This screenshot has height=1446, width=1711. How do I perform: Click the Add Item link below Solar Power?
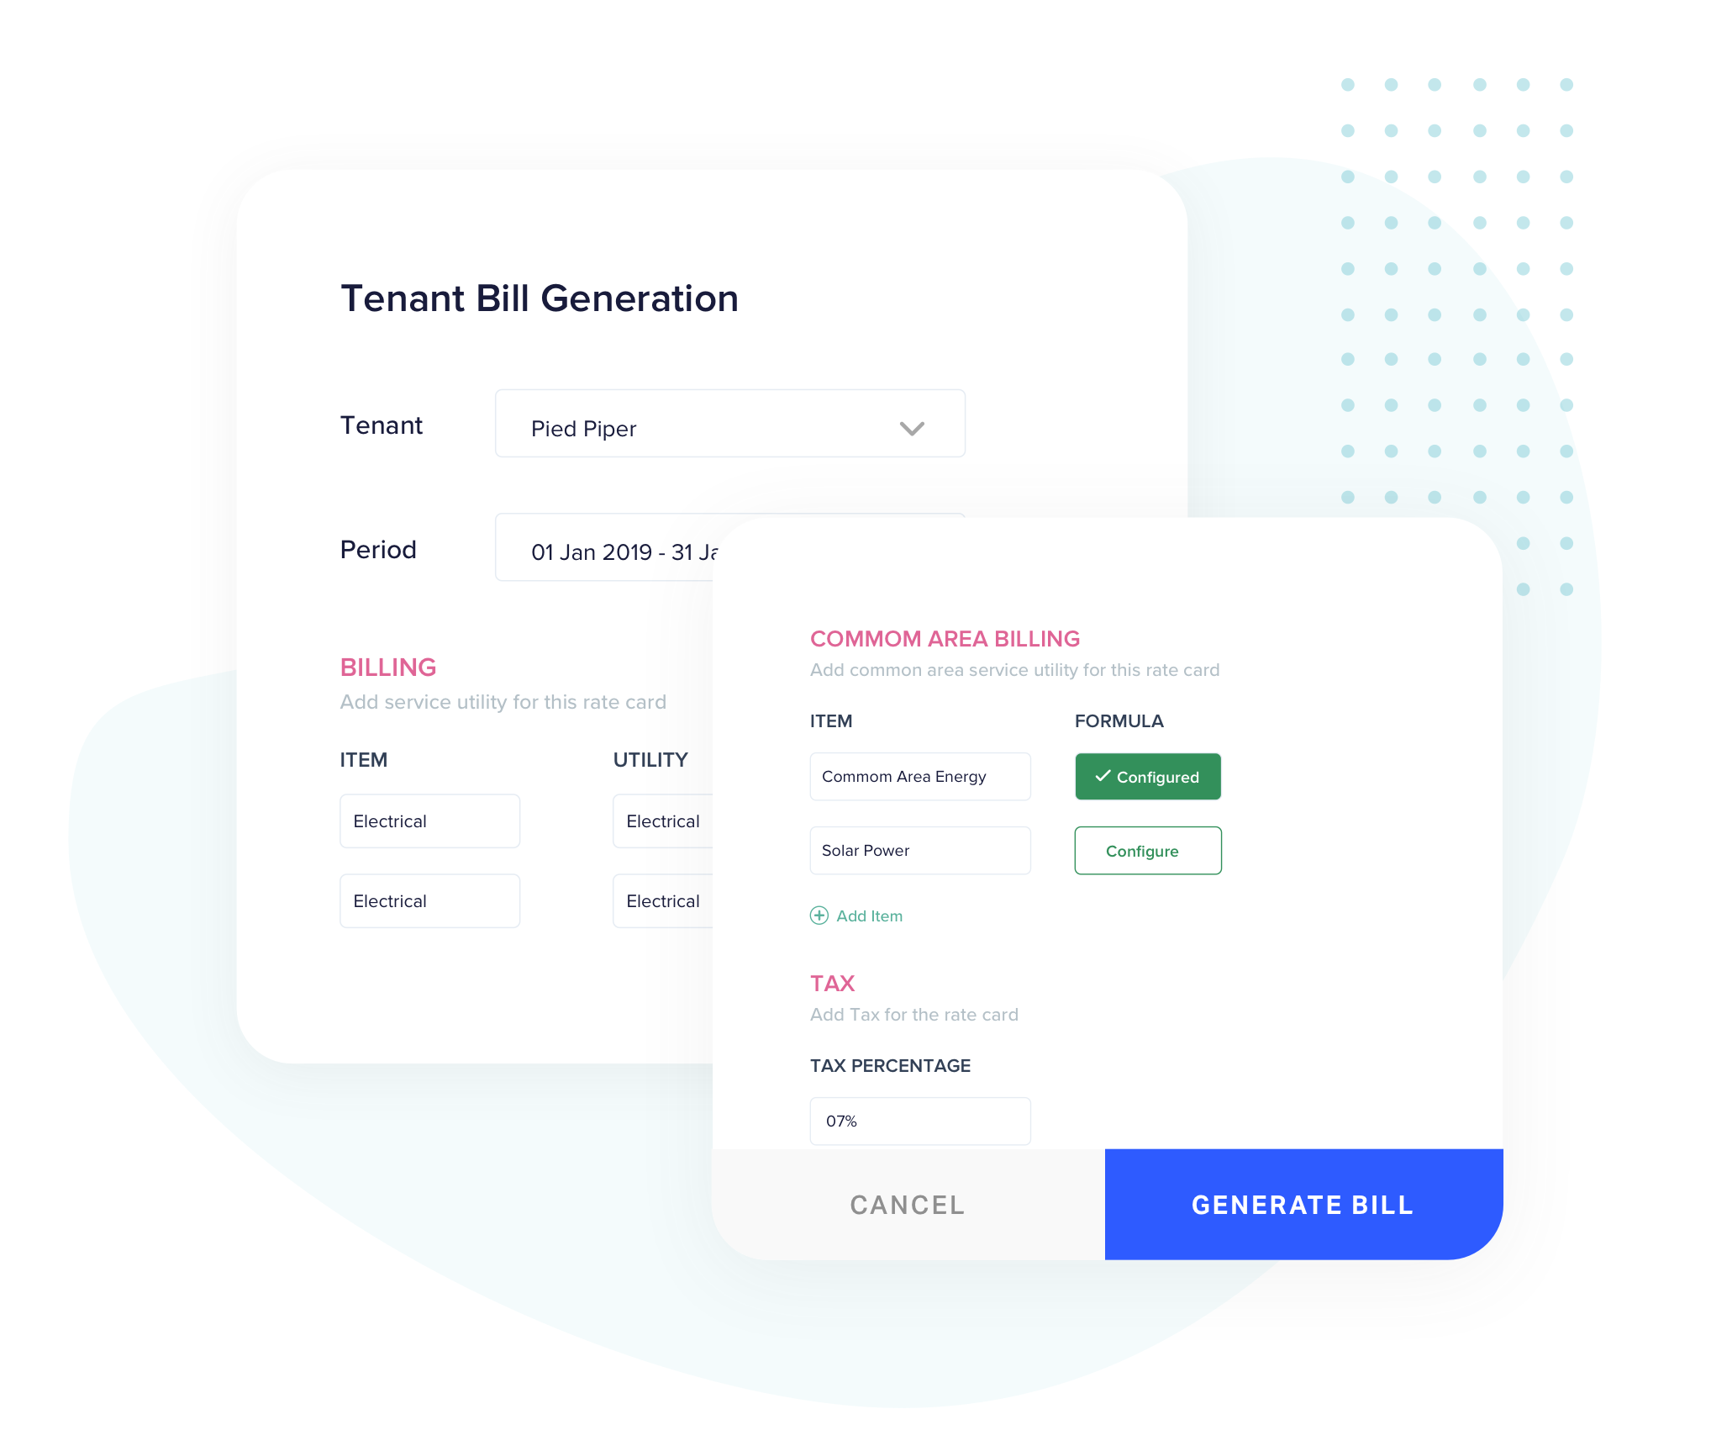(x=855, y=916)
